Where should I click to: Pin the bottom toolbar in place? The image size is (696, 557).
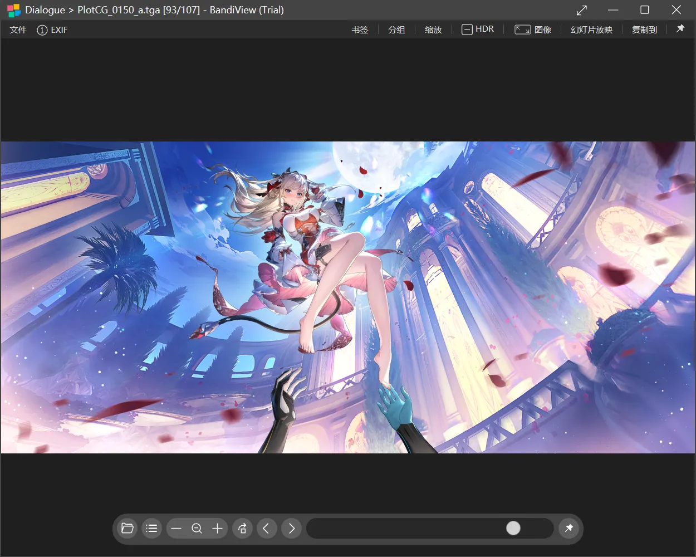coord(568,528)
